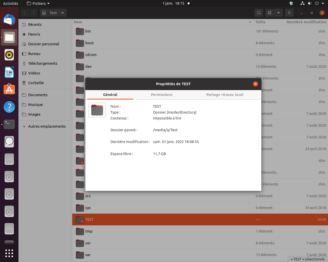Open Corbeille in the sidebar
Image resolution: width=328 pixels, height=262 pixels.
click(x=45, y=83)
